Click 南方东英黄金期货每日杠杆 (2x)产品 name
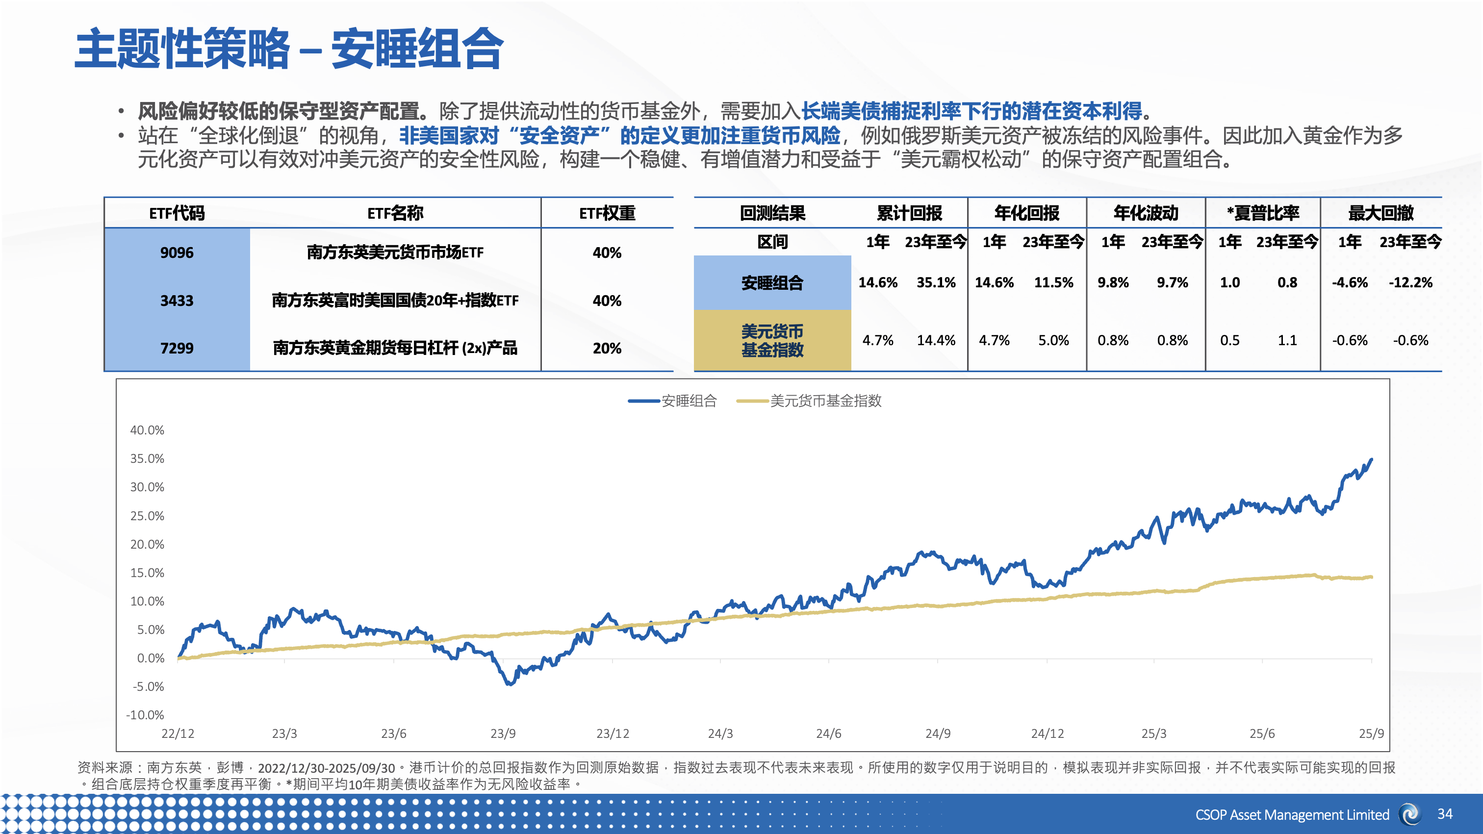 395,348
